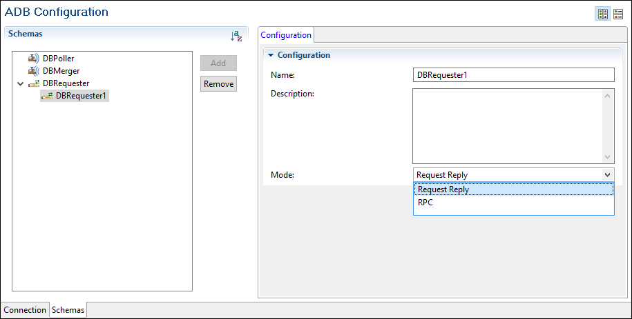The height and width of the screenshot is (319, 632).
Task: Collapse the Configuration section triangle
Action: pyautogui.click(x=271, y=55)
